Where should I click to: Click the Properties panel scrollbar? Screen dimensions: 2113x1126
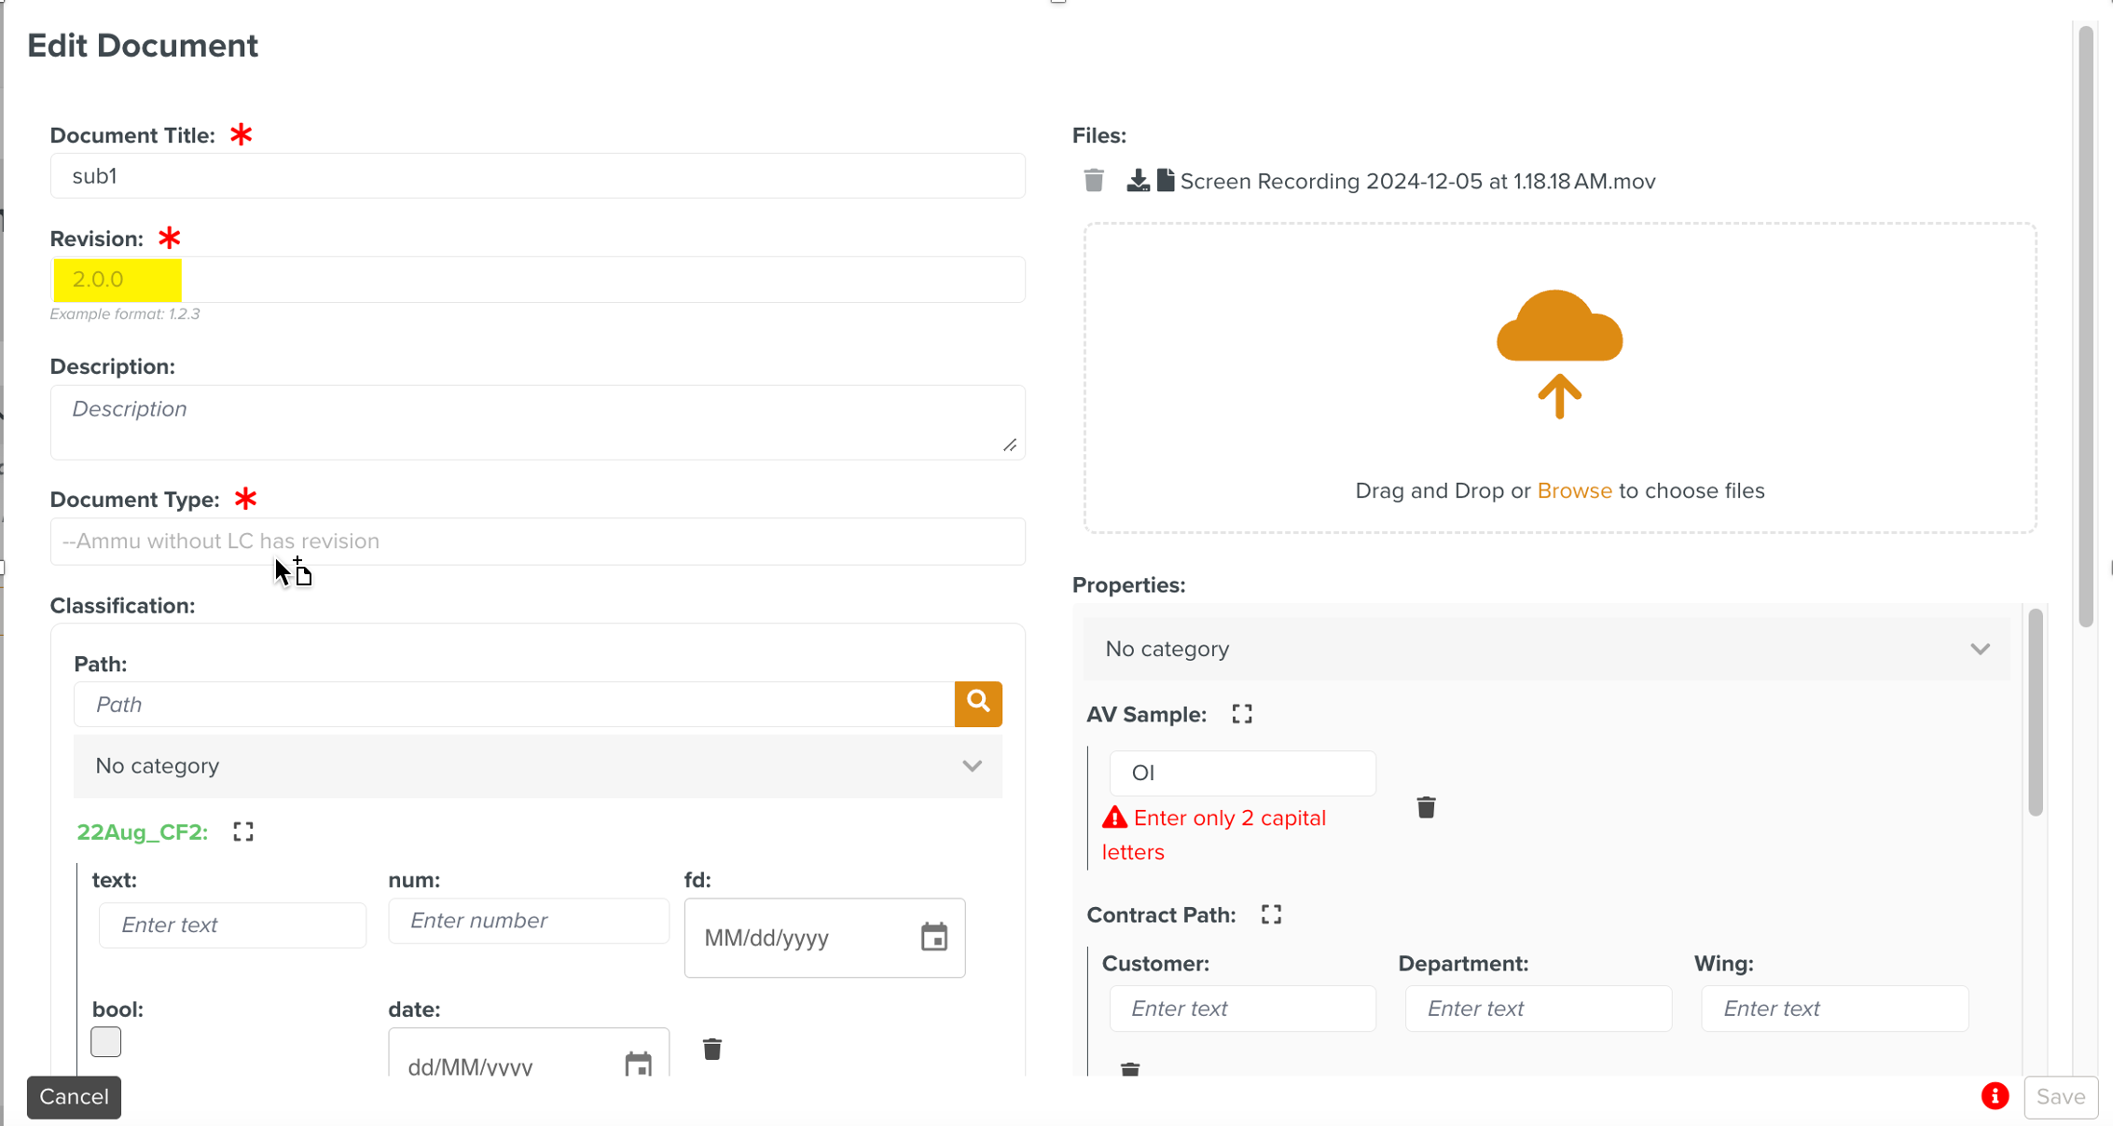2035,713
